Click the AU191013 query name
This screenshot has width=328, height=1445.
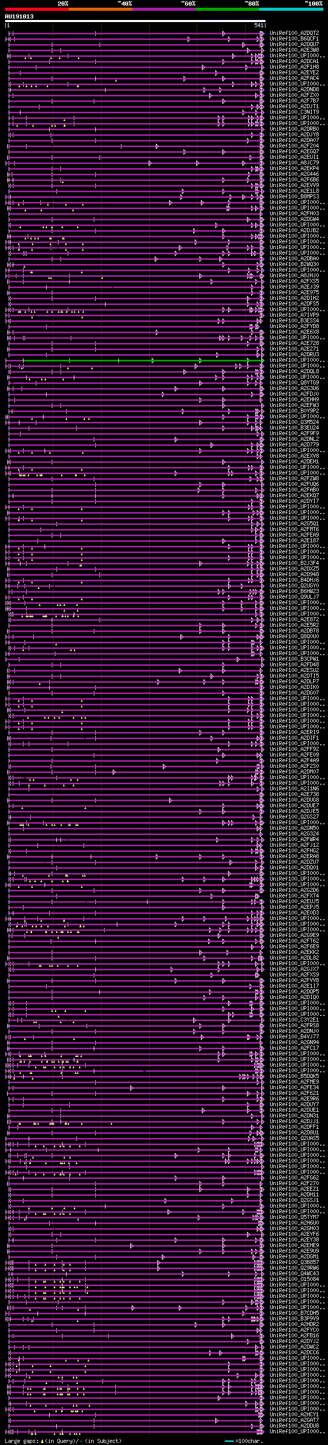click(19, 16)
